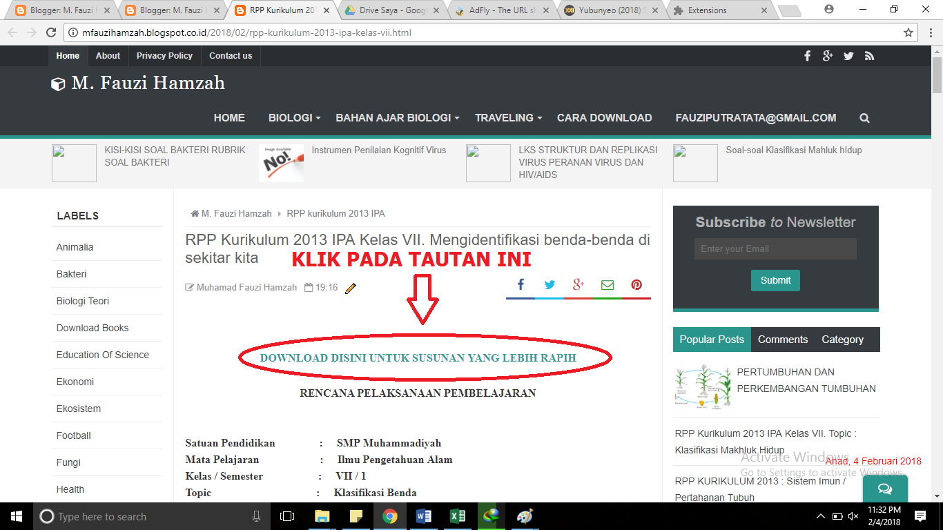The width and height of the screenshot is (943, 530).
Task: Click the pencil edit icon next to 19:16
Action: click(351, 288)
